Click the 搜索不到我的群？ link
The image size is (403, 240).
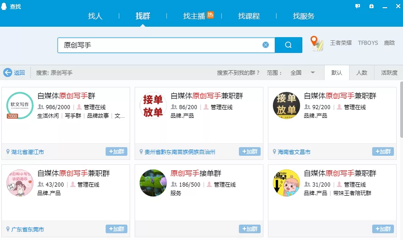pos(238,72)
